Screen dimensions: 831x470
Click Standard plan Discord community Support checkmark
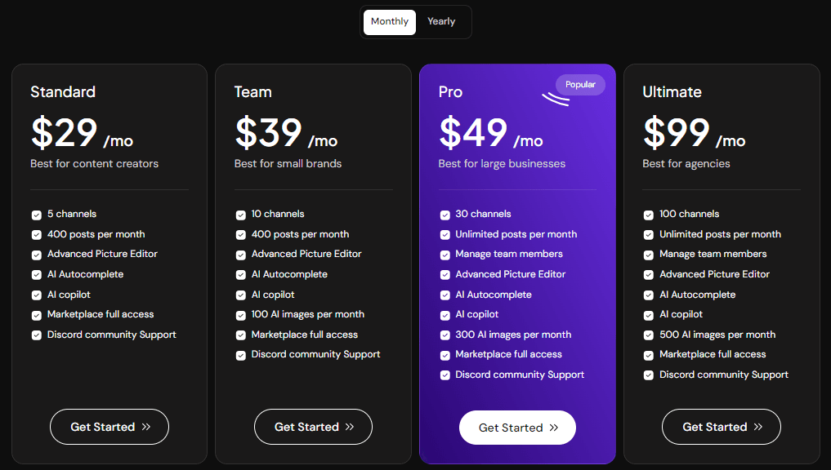tap(37, 335)
